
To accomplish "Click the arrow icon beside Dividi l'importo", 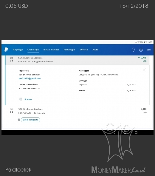I will 19,120.
